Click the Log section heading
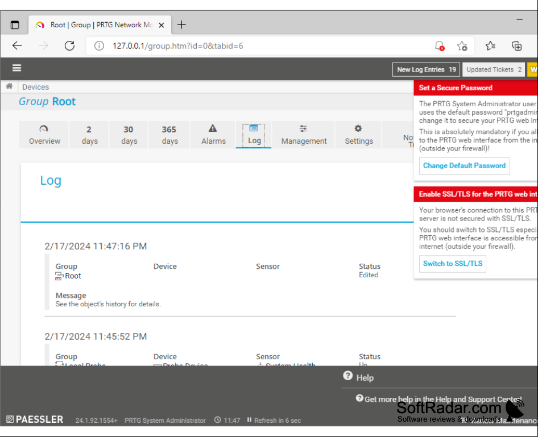The height and width of the screenshot is (437, 538). (51, 181)
